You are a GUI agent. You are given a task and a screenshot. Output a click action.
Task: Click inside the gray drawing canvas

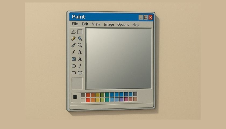(x=118, y=59)
